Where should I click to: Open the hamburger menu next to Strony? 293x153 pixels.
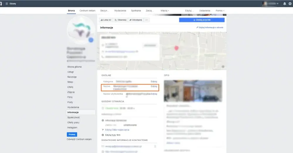(7, 4)
